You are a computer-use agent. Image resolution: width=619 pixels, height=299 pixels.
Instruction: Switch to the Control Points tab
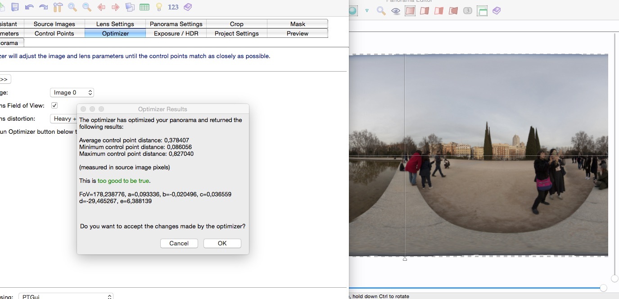click(54, 33)
